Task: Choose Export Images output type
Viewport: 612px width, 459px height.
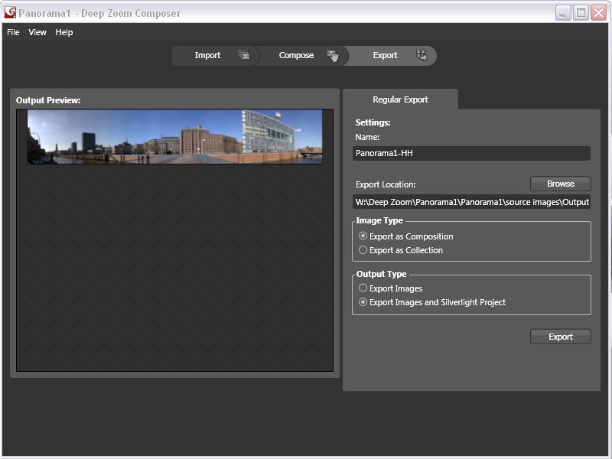Action: point(363,288)
